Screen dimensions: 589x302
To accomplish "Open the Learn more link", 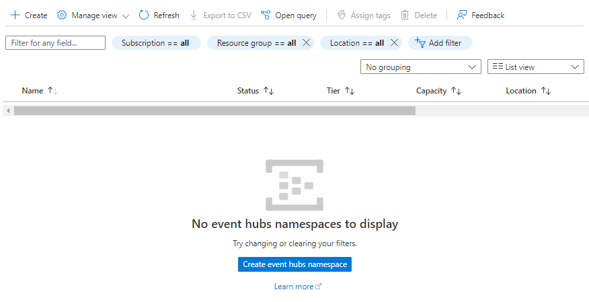I will [x=294, y=287].
